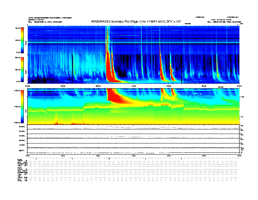Click the 60.00 label on RAD1 scale
This screenshot has width=258, height=200.
pos(18,58)
